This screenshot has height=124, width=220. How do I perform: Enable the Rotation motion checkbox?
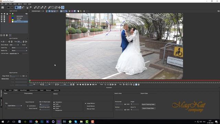[x=54, y=106]
